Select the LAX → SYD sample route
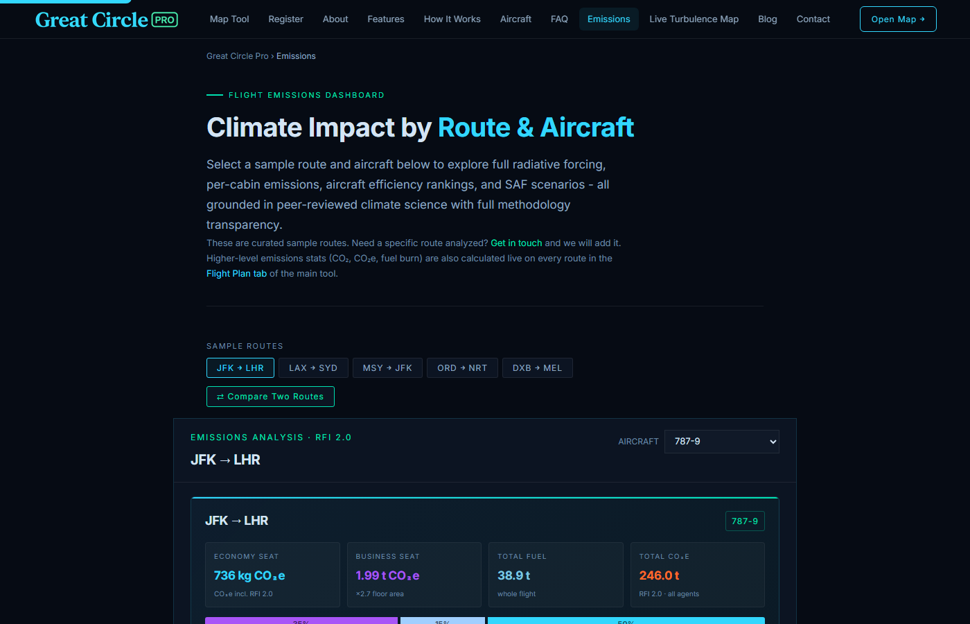Screen dimensions: 970x624 tap(313, 368)
